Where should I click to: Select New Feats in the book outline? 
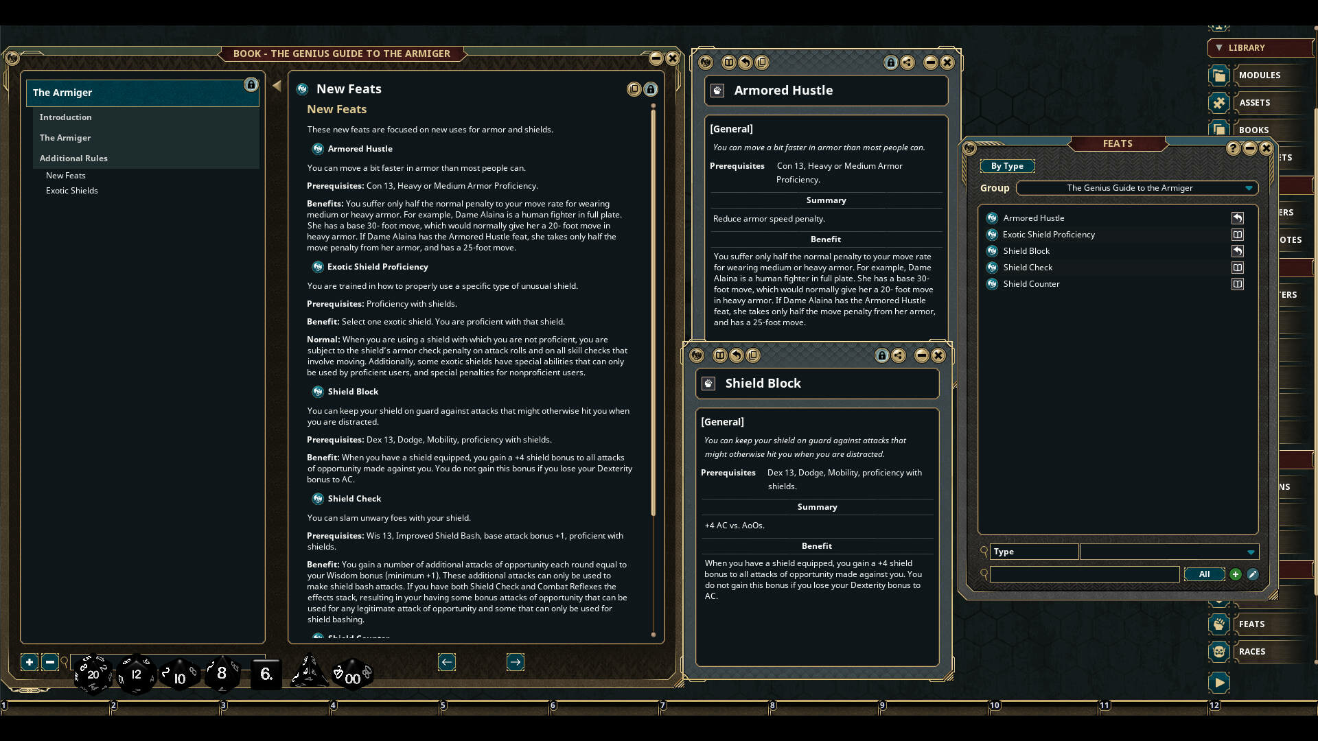65,175
